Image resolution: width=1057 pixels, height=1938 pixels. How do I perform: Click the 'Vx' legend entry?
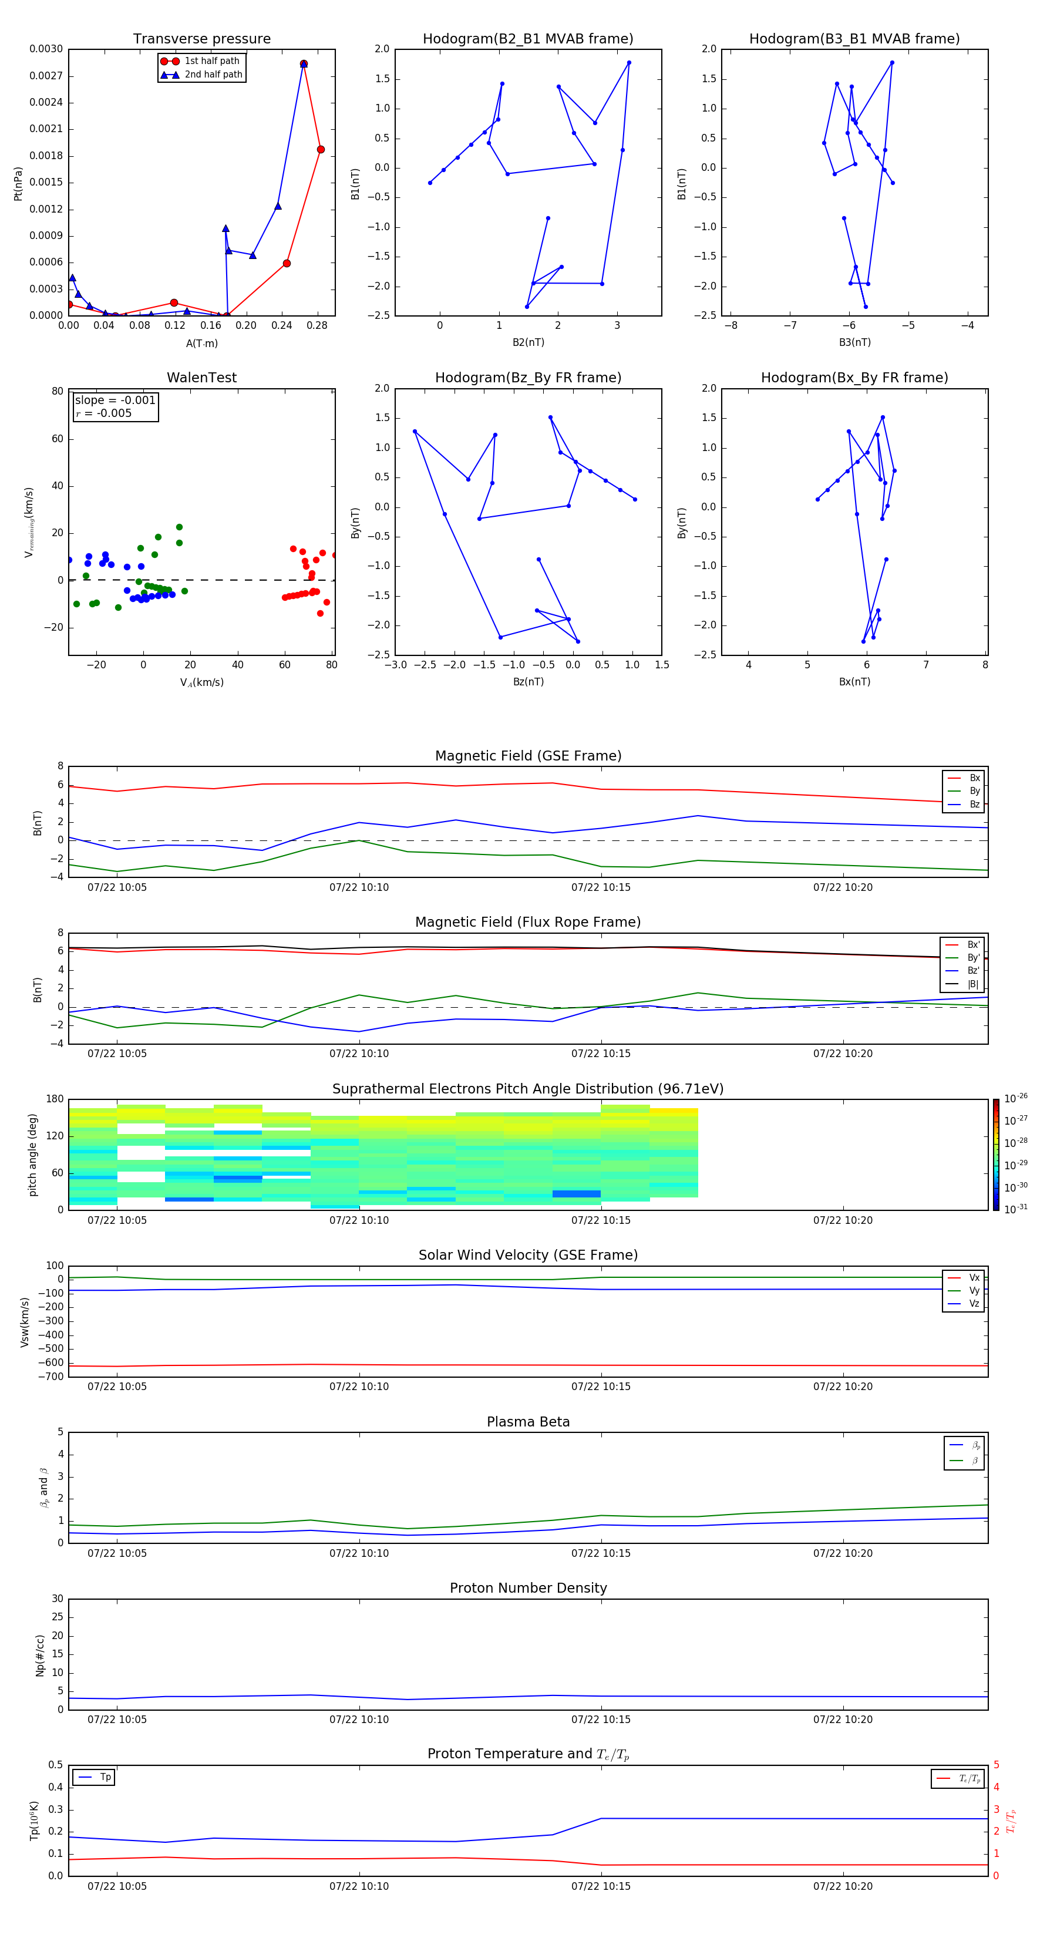[x=964, y=1277]
